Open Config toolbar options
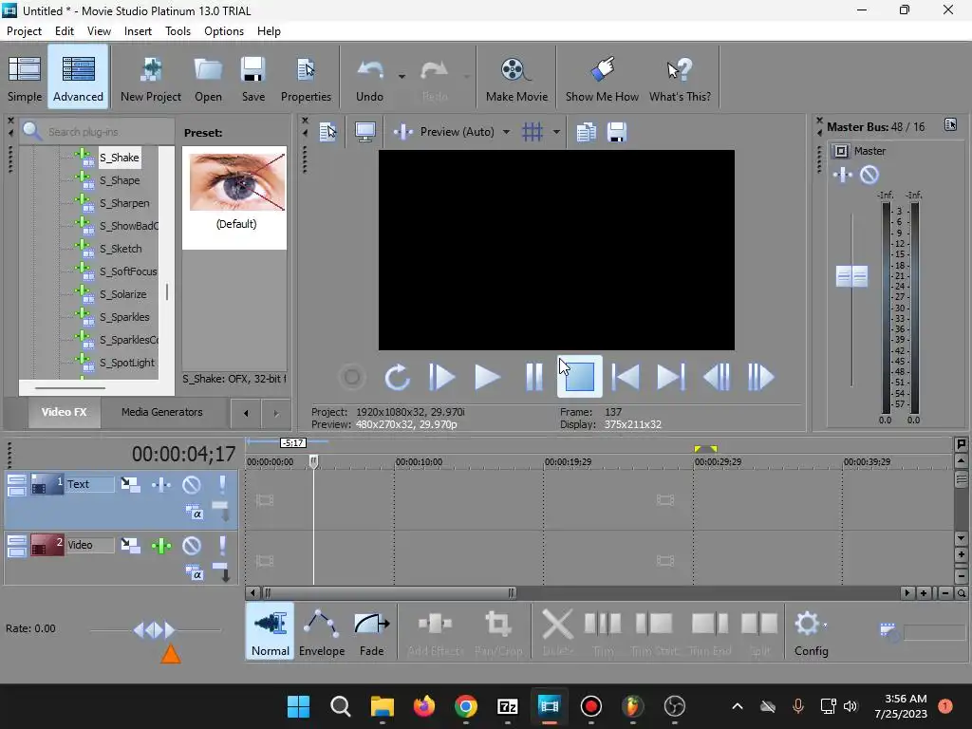972x729 pixels. tap(811, 631)
